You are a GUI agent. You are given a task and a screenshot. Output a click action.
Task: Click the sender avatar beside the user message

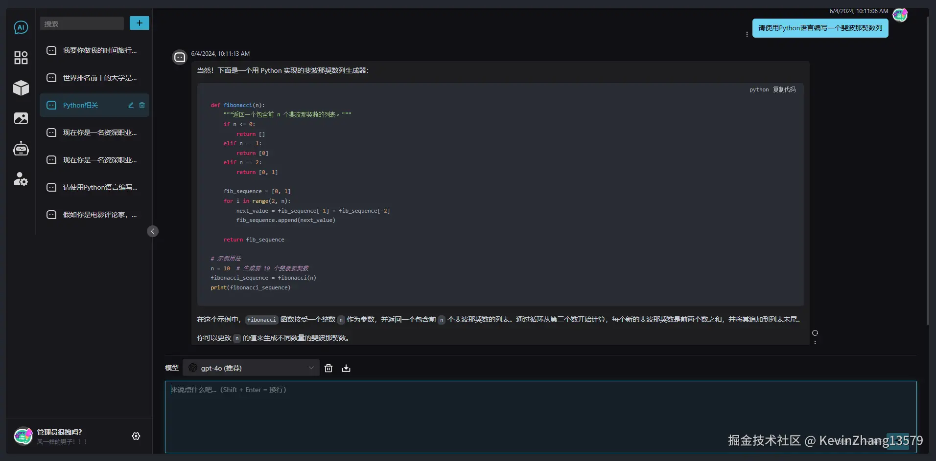(x=900, y=15)
